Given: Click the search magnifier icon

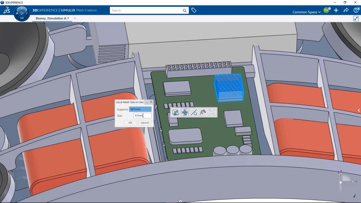Looking at the screenshot, I should (x=185, y=11).
